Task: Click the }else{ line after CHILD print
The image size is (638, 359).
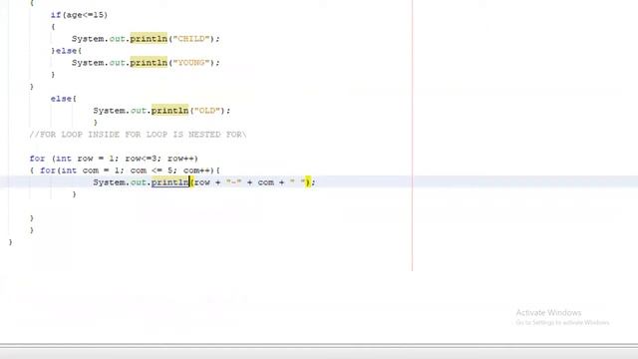Action: 67,51
